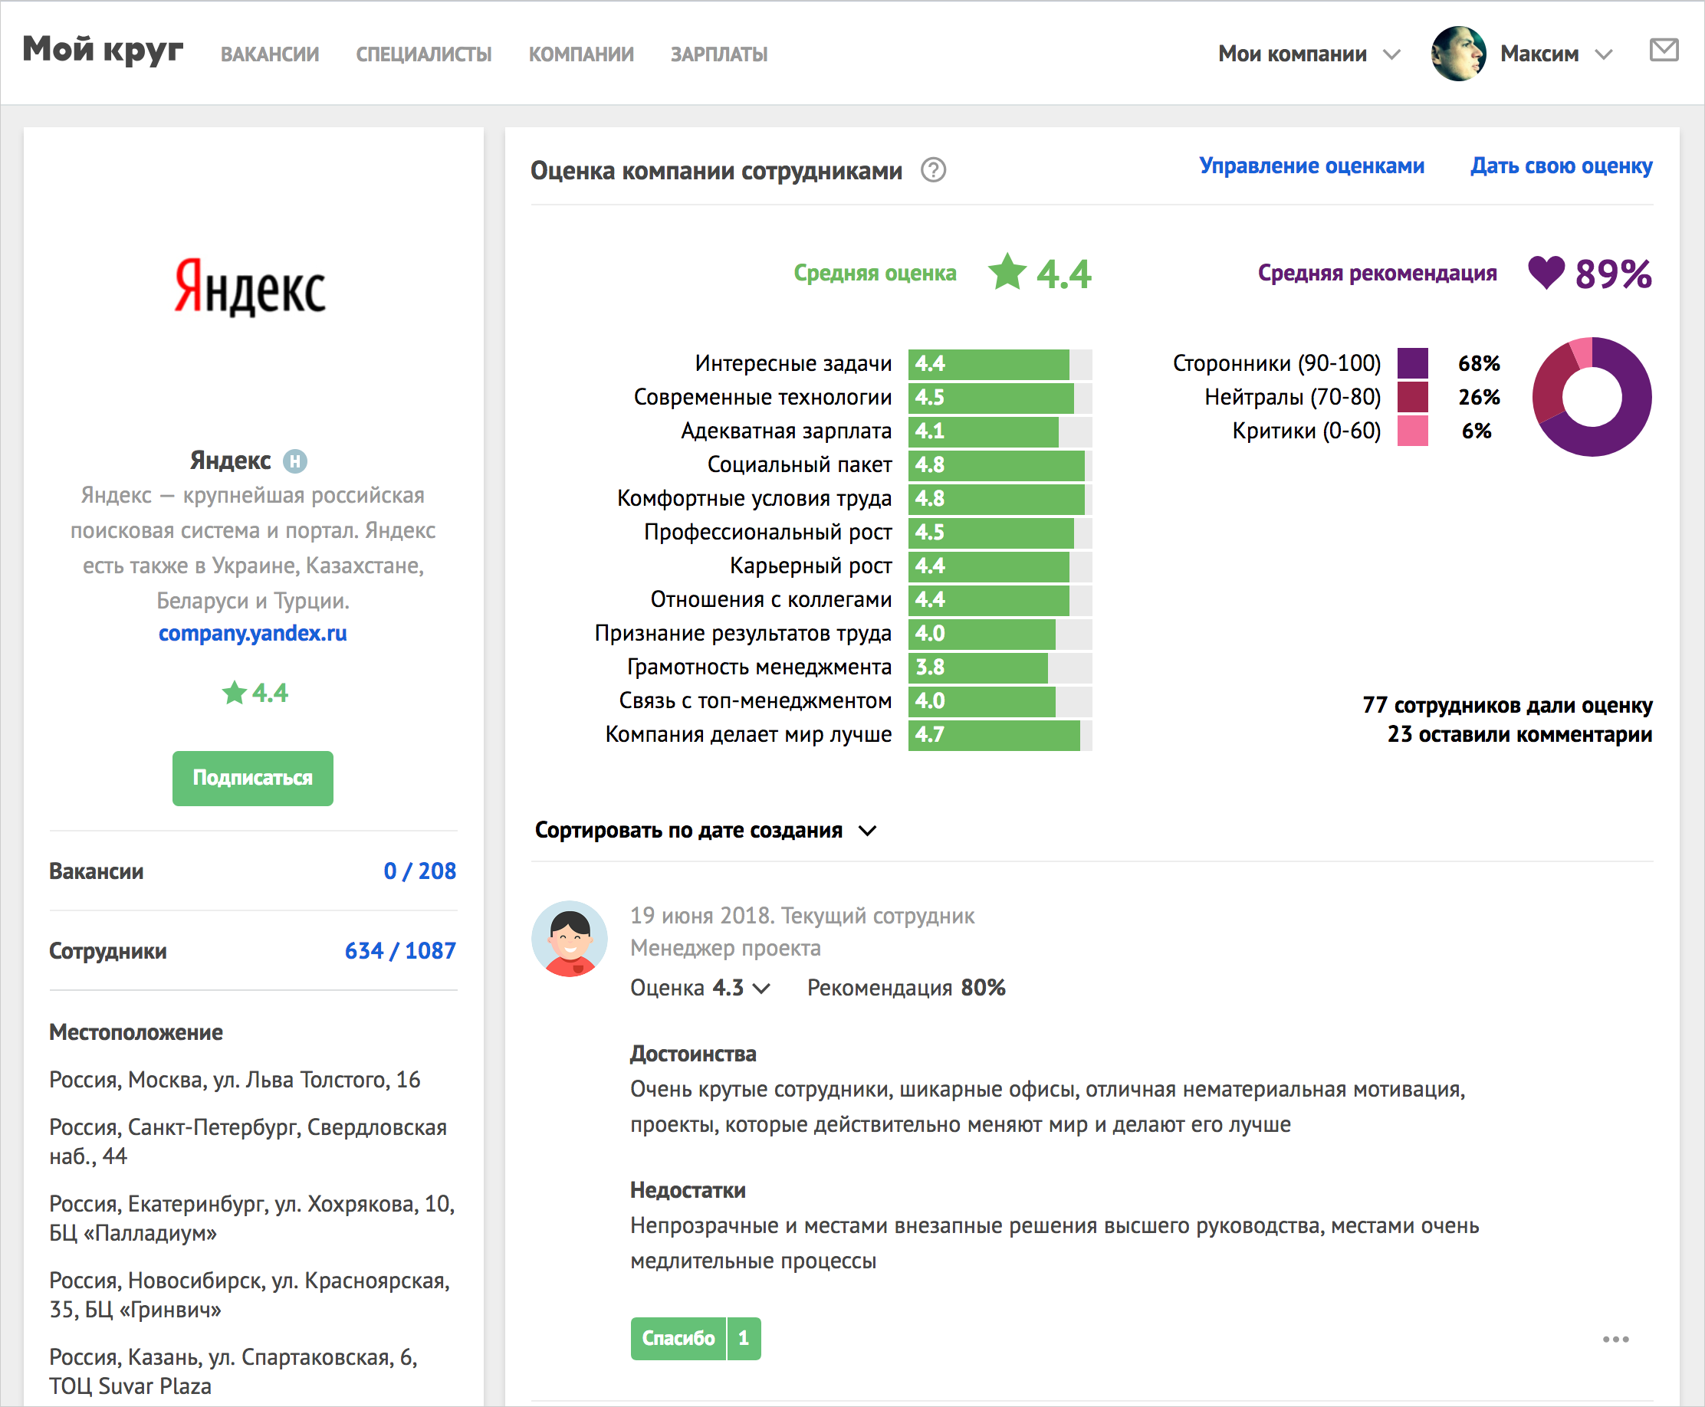Click the Средняя рекомендация label
This screenshot has width=1705, height=1407.
1377,273
